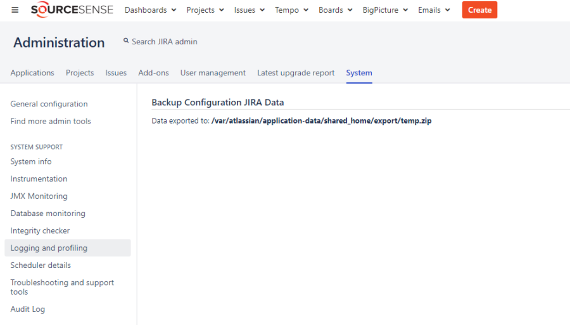
Task: Open JMX Monitoring link
Action: click(x=39, y=196)
